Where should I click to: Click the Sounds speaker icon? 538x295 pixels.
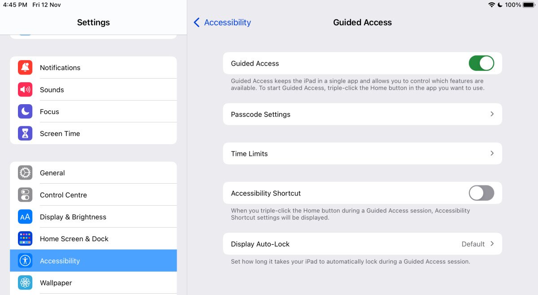[25, 89]
